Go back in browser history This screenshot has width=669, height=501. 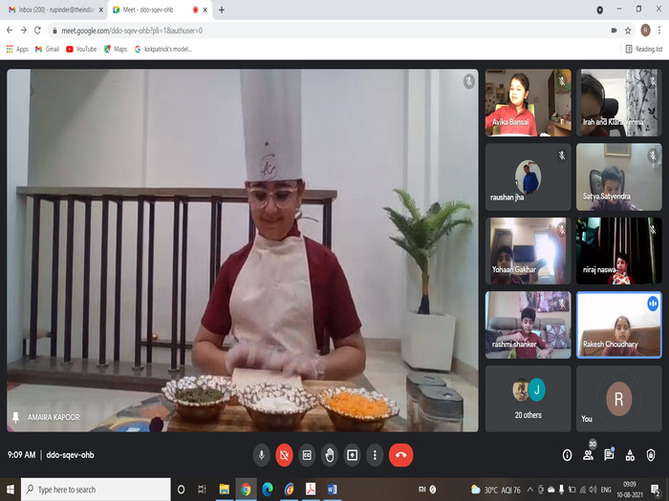point(10,31)
